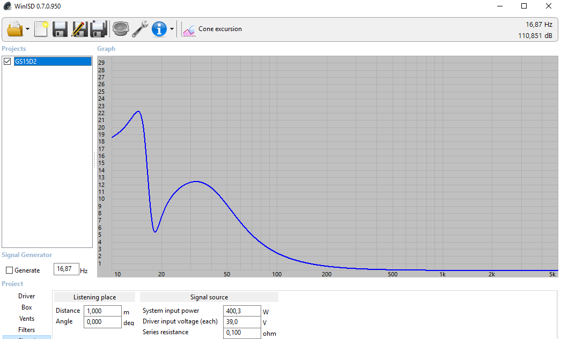This screenshot has width=561, height=339.
Task: Switch to the Vents tab
Action: tap(26, 319)
